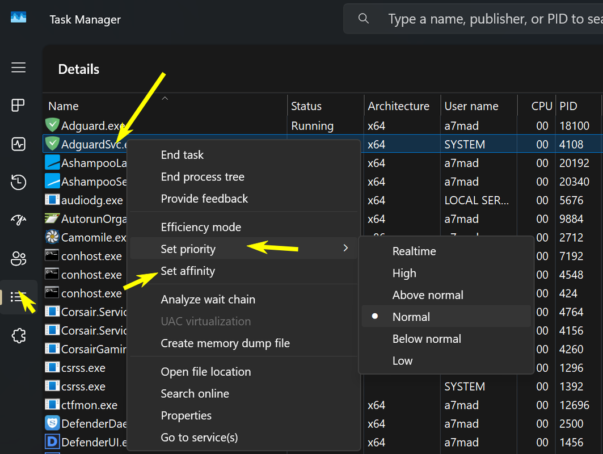Select the audiodg.exe process name
The image size is (603, 454).
point(92,200)
